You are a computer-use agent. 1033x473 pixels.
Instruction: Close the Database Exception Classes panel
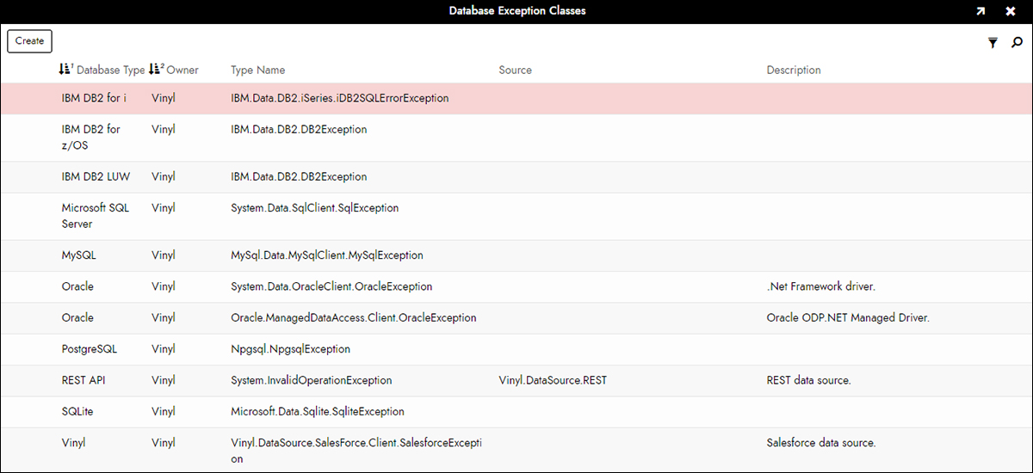pyautogui.click(x=1010, y=11)
